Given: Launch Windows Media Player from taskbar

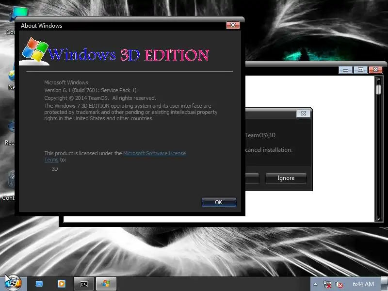Looking at the screenshot, I should pyautogui.click(x=62, y=284).
